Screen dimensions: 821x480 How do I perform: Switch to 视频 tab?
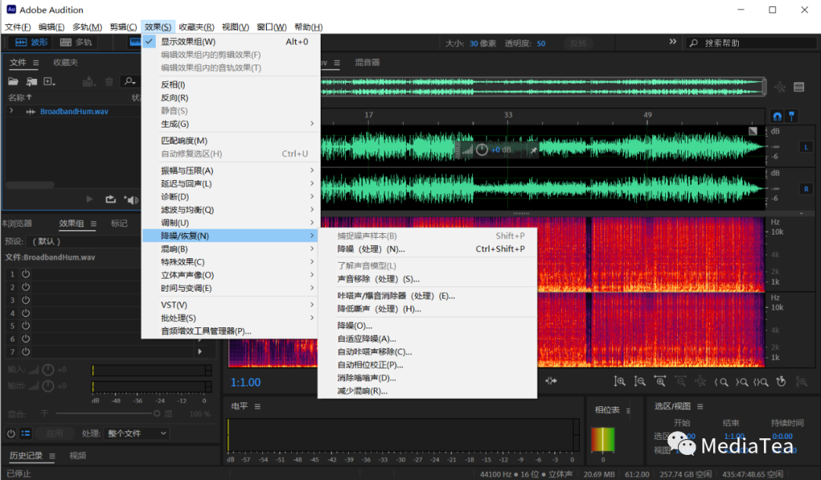coord(78,456)
